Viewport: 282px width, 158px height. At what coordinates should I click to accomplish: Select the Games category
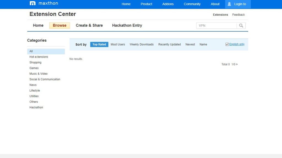34,68
